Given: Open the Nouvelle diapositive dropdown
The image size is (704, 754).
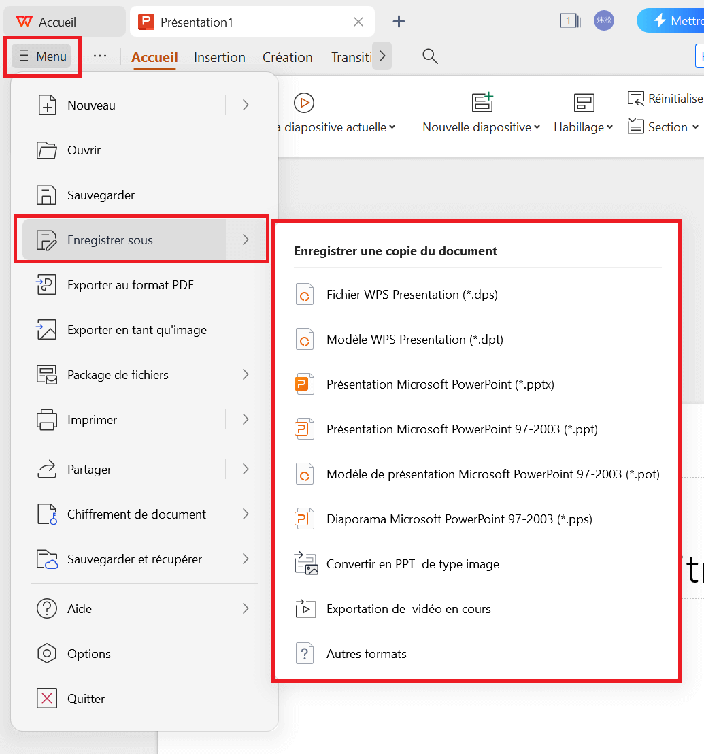Looking at the screenshot, I should (x=481, y=127).
